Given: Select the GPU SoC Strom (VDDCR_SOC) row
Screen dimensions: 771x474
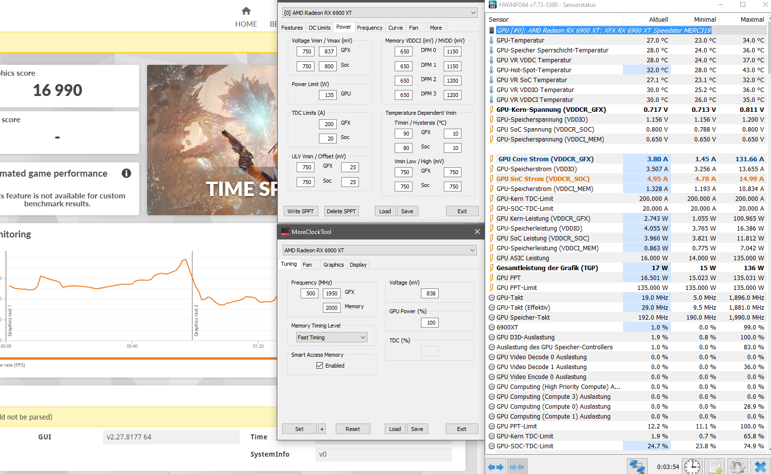Looking at the screenshot, I should coord(626,179).
